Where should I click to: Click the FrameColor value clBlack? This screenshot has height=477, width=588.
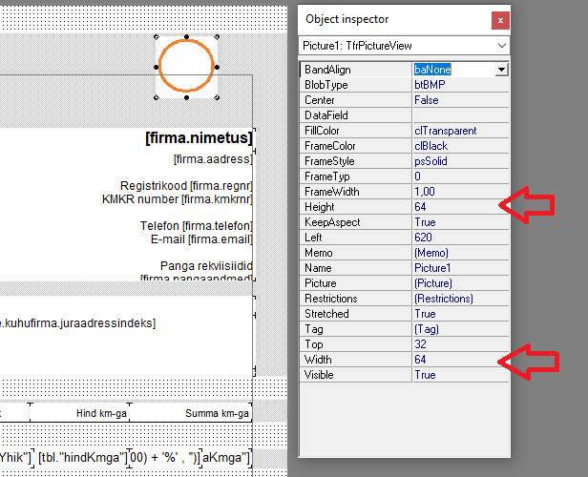coord(460,146)
